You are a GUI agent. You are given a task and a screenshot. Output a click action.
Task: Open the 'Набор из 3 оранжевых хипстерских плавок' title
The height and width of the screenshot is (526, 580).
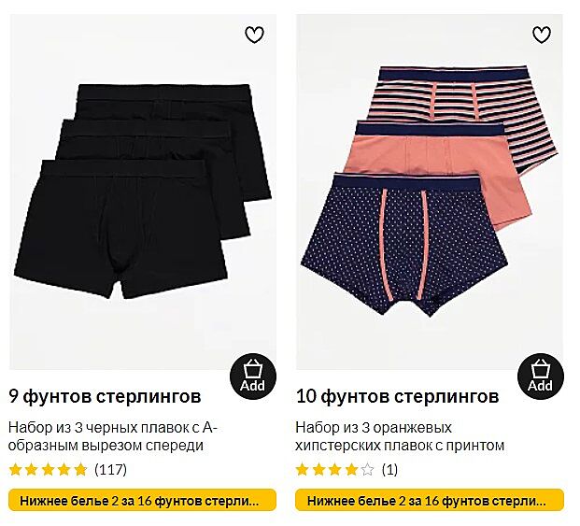[400, 436]
